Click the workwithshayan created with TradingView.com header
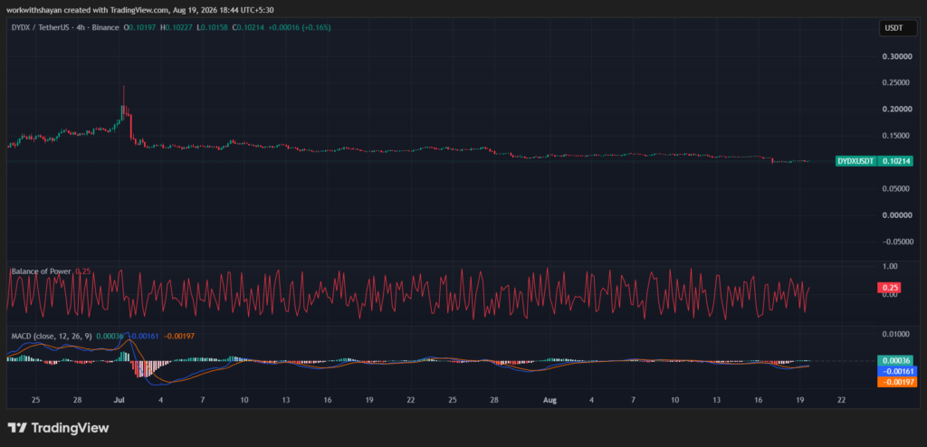The width and height of the screenshot is (927, 447). tap(140, 9)
